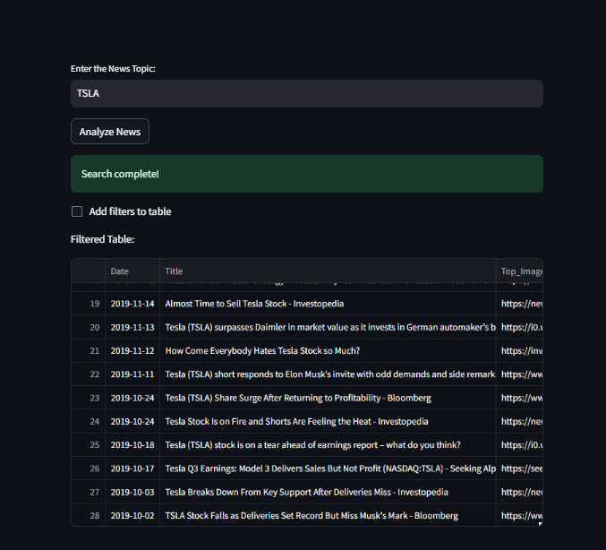Select date cell 2019-10-17
The image size is (606, 550).
pyautogui.click(x=132, y=468)
